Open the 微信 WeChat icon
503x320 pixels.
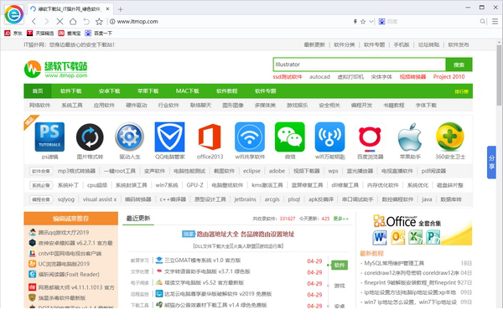pyautogui.click(x=290, y=137)
